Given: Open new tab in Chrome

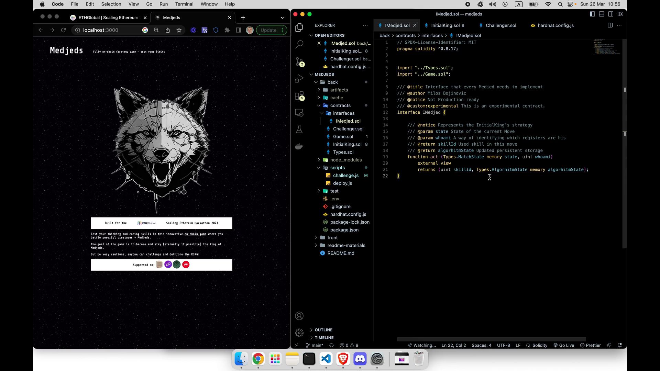Looking at the screenshot, I should (x=243, y=18).
